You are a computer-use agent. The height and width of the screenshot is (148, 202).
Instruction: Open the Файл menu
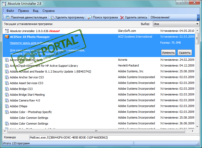click(10, 11)
